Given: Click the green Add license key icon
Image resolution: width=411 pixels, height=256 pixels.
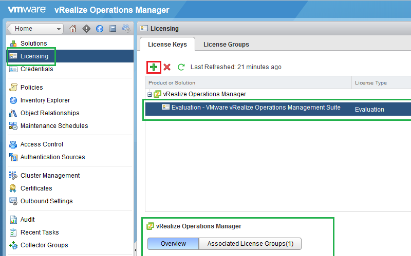Looking at the screenshot, I should pyautogui.click(x=154, y=67).
